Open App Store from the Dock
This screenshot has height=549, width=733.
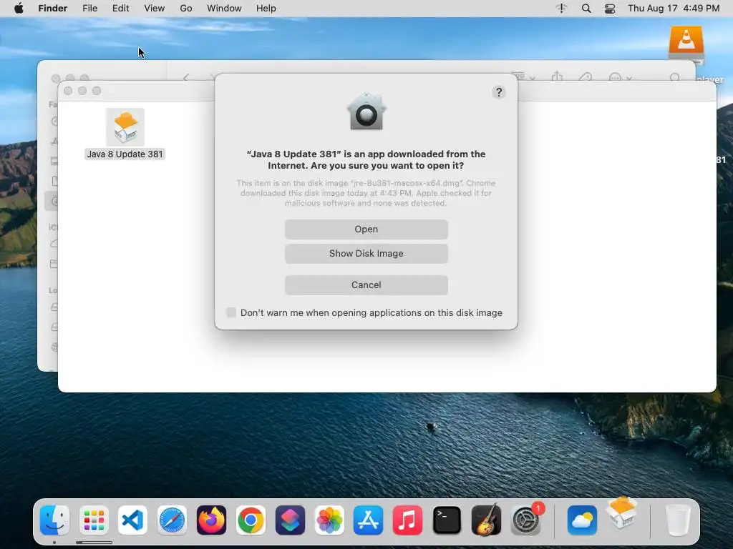click(369, 520)
